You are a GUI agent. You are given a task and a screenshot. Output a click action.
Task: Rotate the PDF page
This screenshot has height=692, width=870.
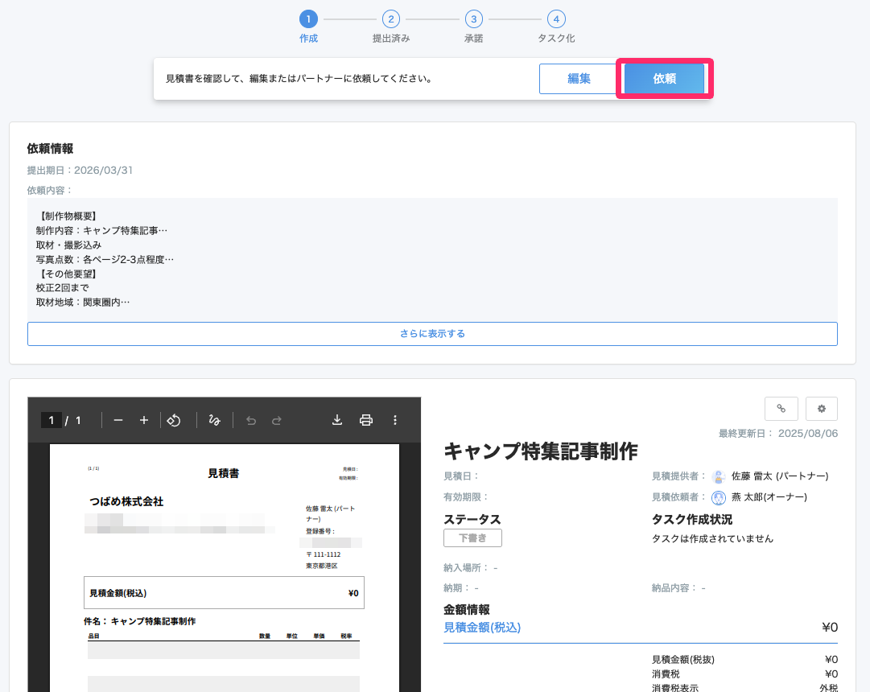coord(175,419)
